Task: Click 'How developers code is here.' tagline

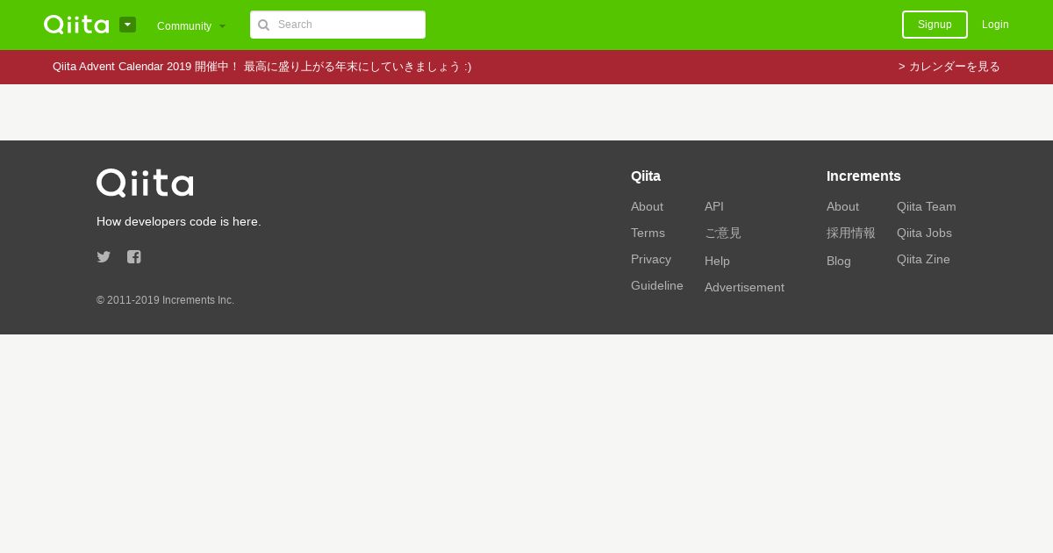Action: (x=179, y=221)
